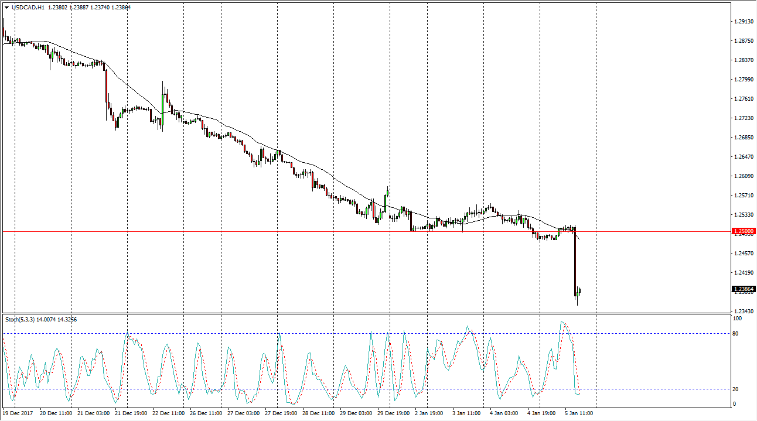Open the chart dropdown arrow beside USDCAD,H1

(x=6, y=7)
